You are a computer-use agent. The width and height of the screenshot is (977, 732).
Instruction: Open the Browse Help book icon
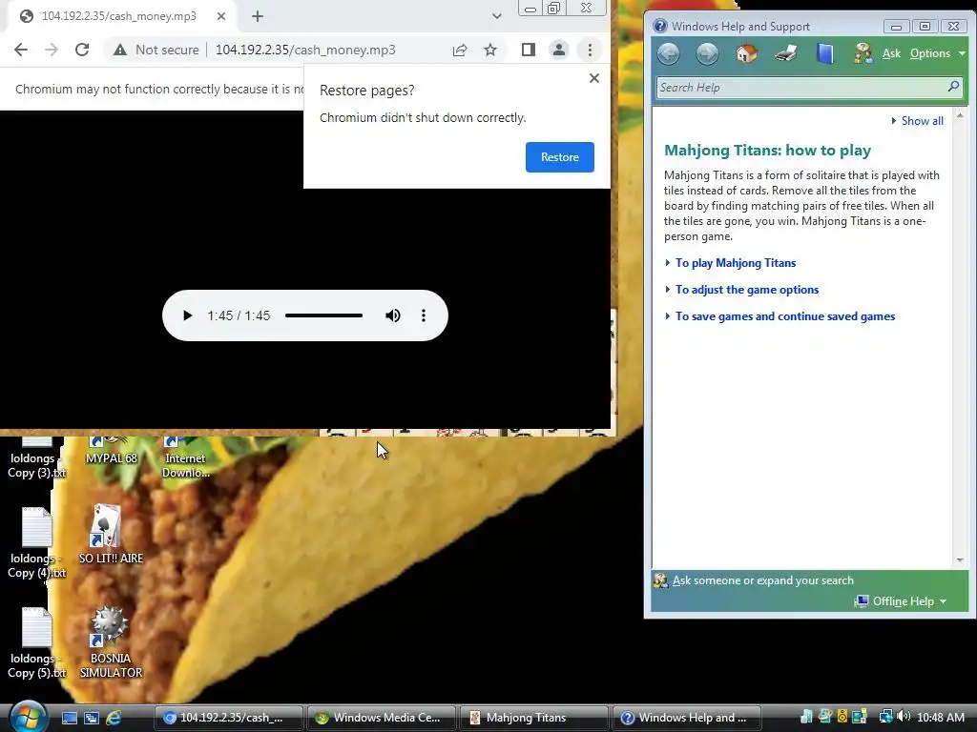[x=824, y=53]
